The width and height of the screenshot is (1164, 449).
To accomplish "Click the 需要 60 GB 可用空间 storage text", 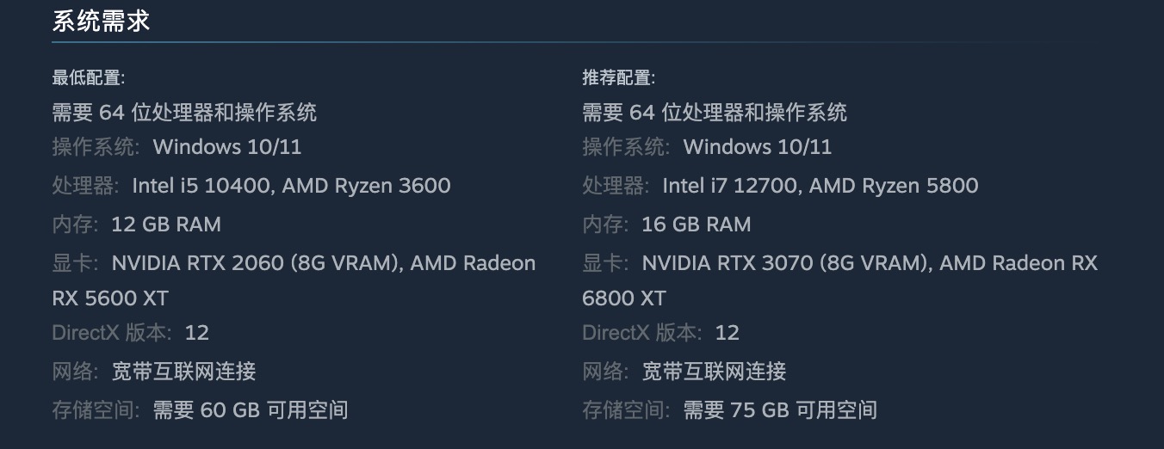I will 251,410.
